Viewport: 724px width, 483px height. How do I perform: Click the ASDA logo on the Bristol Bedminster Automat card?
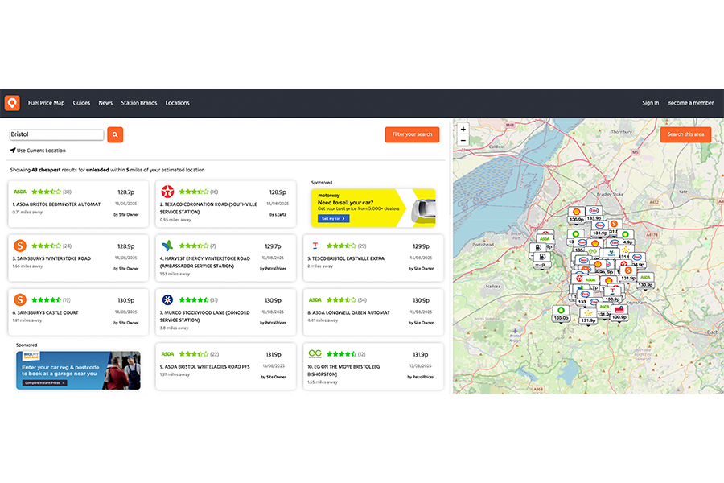pyautogui.click(x=20, y=192)
